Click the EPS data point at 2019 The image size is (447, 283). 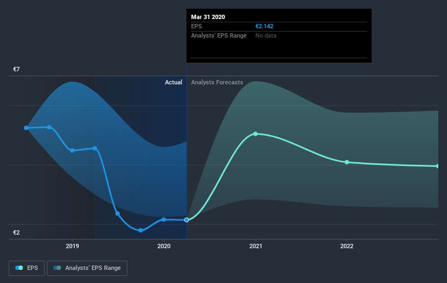pyautogui.click(x=72, y=150)
